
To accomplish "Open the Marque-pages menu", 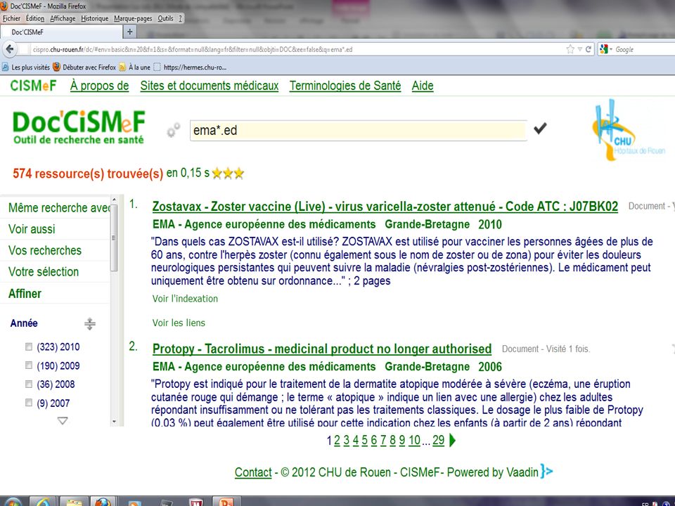I will pyautogui.click(x=133, y=18).
